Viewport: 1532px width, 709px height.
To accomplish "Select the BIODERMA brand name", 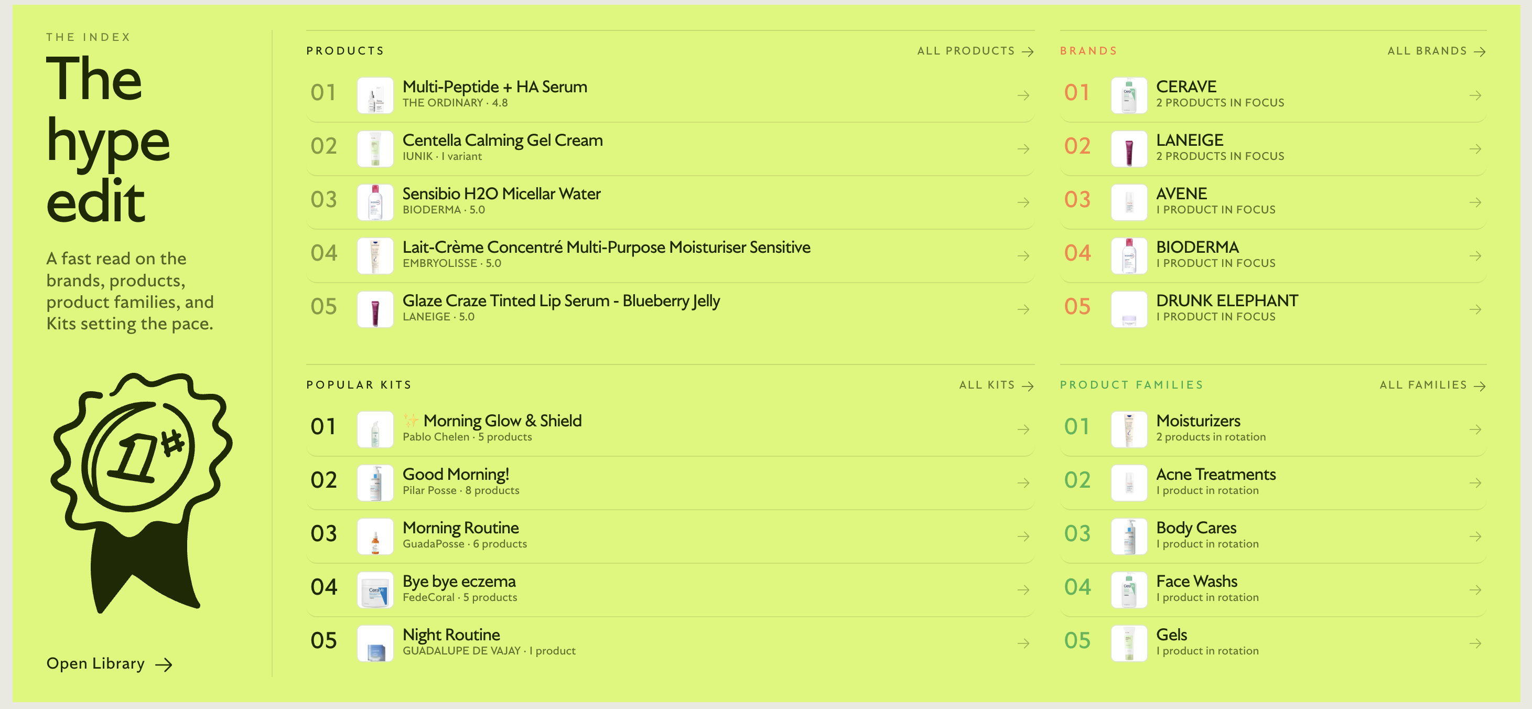I will (x=1197, y=248).
